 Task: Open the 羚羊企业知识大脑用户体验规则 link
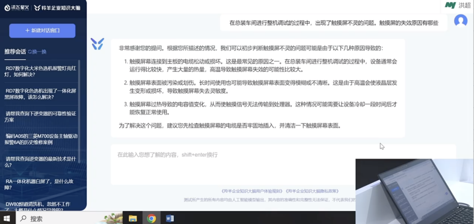point(252,191)
